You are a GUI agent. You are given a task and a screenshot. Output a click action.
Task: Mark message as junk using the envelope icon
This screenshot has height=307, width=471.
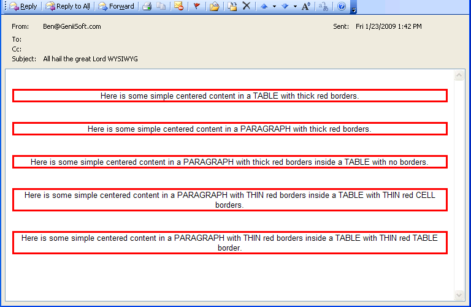click(178, 7)
